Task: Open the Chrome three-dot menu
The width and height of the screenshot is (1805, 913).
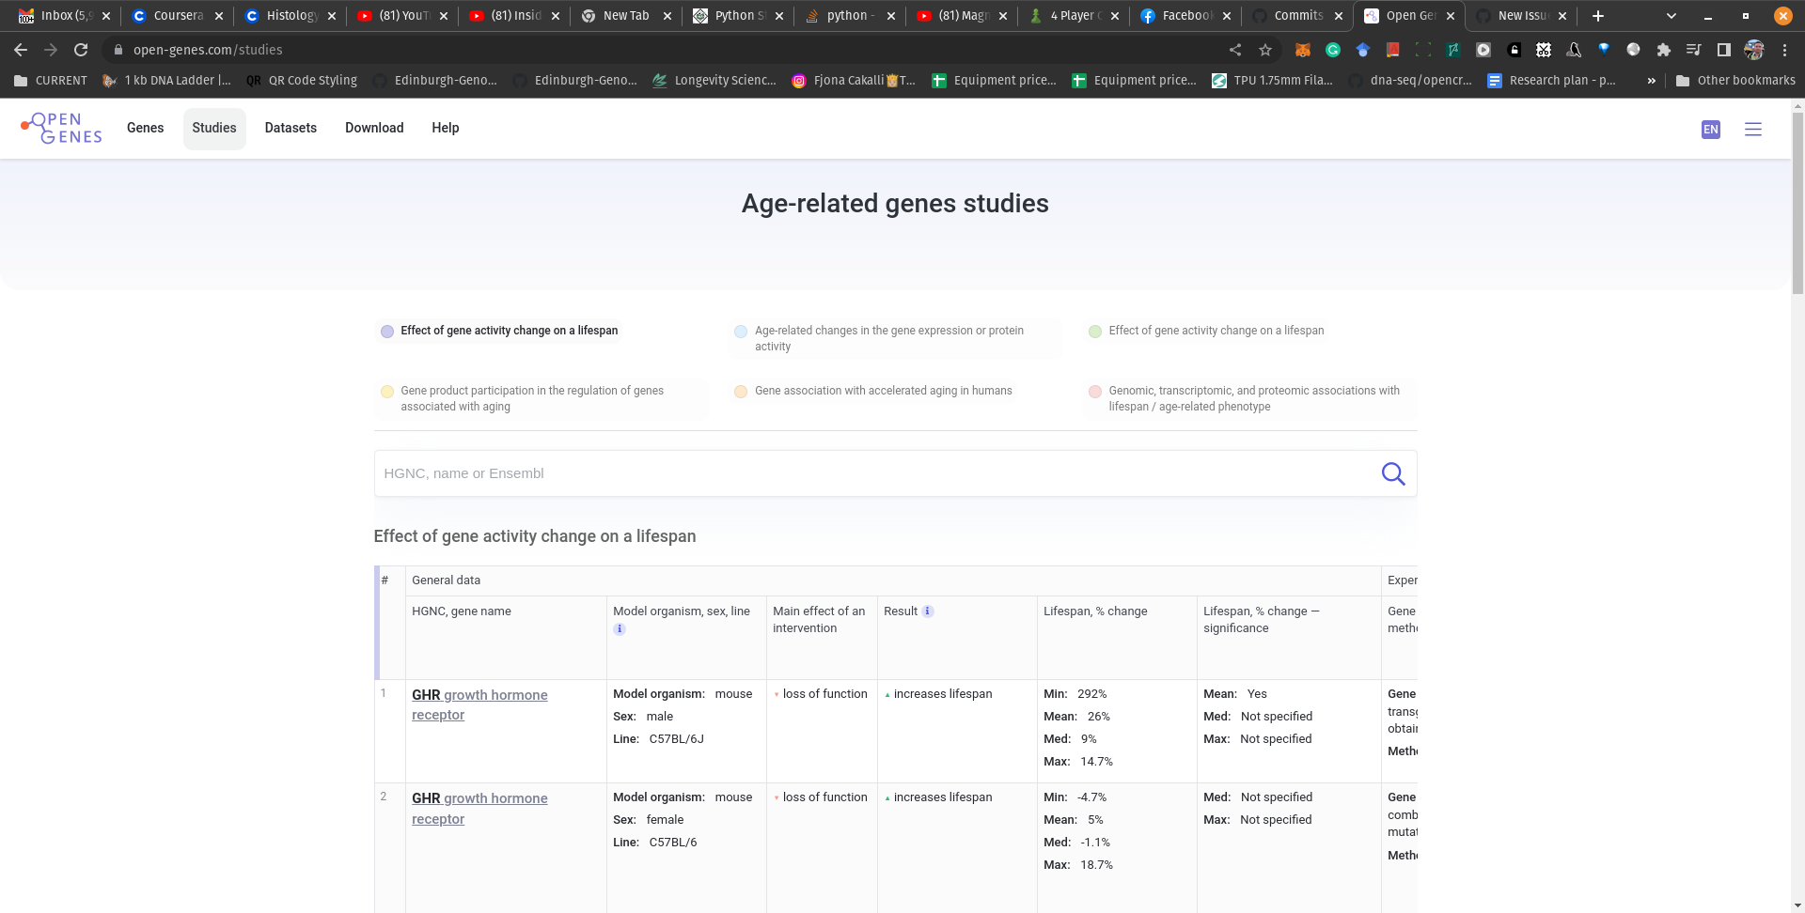Action: tap(1786, 49)
